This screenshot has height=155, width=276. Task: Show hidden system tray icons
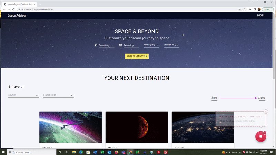(240, 152)
